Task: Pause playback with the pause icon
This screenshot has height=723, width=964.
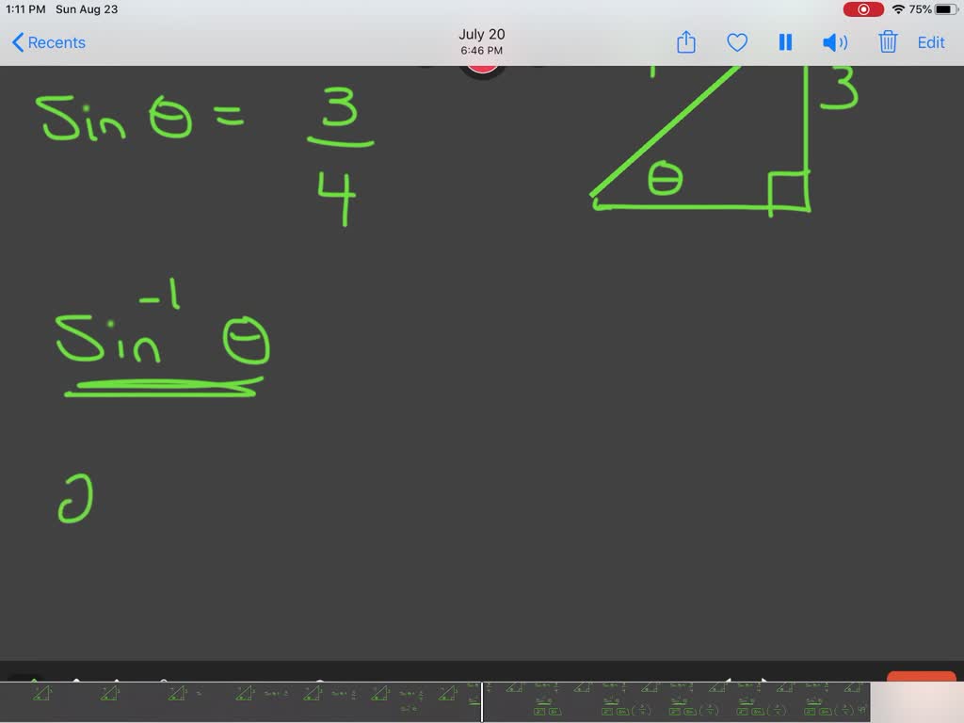Action: coord(785,42)
